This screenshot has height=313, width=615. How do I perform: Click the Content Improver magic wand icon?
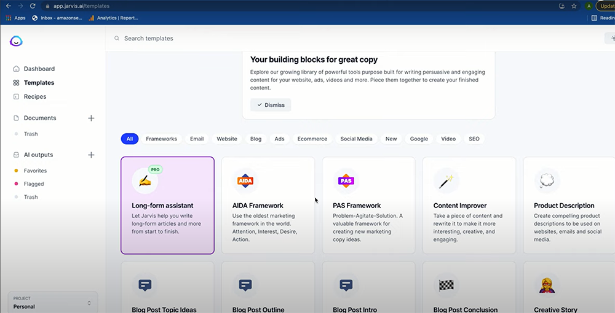(x=446, y=181)
